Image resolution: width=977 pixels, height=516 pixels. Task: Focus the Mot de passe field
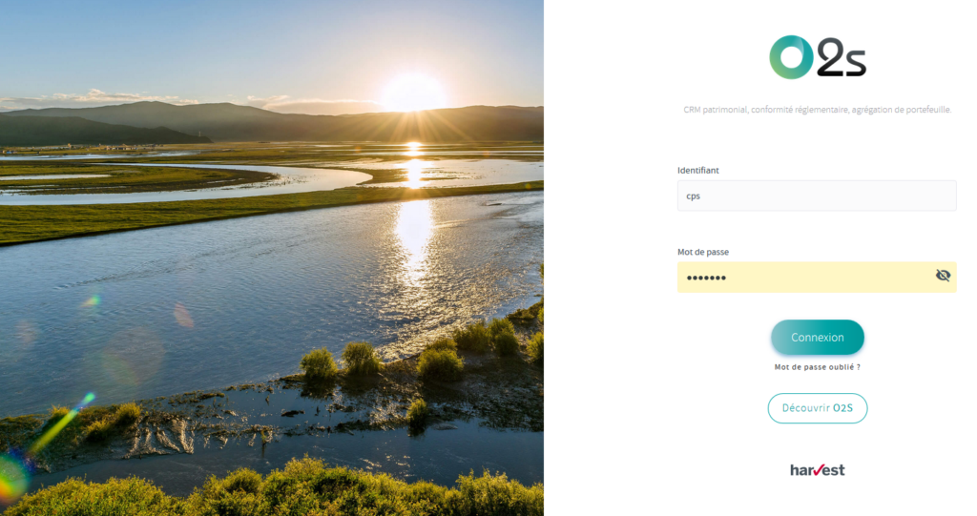tap(817, 278)
